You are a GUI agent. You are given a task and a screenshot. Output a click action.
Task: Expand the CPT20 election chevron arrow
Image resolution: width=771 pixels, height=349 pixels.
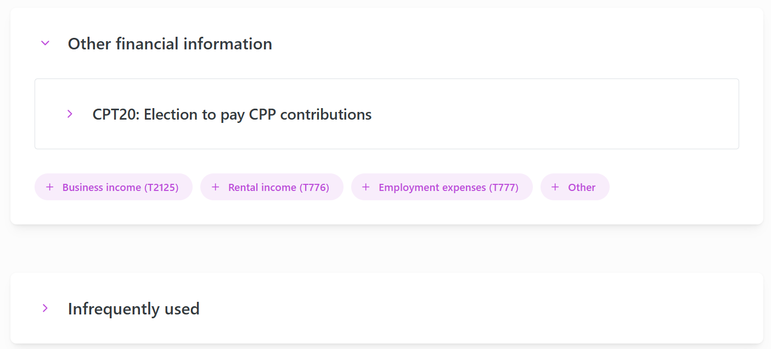(70, 114)
